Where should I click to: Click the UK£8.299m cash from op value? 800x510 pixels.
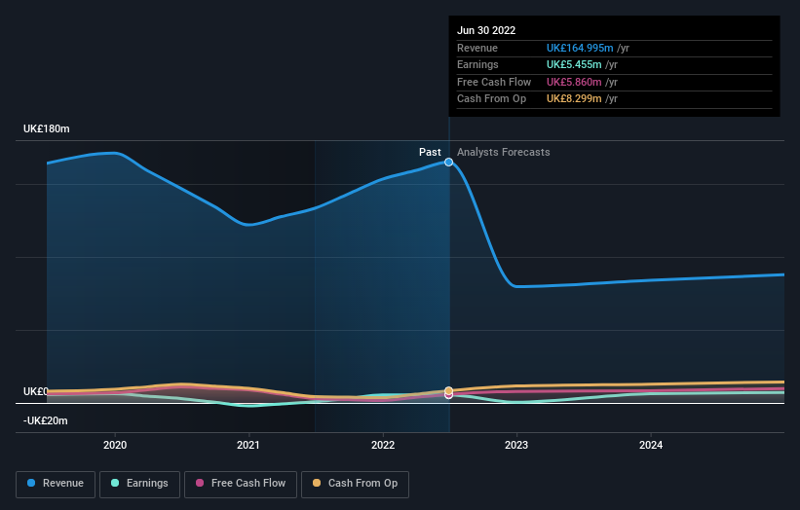point(574,99)
